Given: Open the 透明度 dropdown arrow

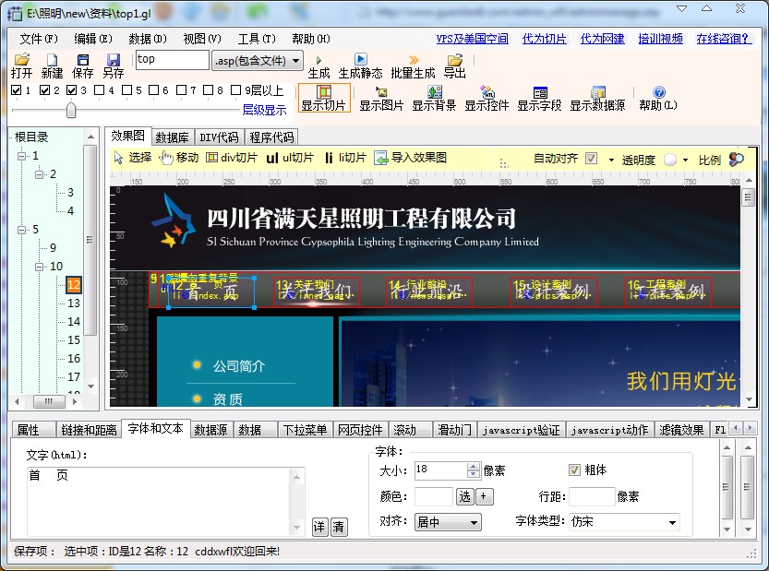Looking at the screenshot, I should pyautogui.click(x=685, y=160).
